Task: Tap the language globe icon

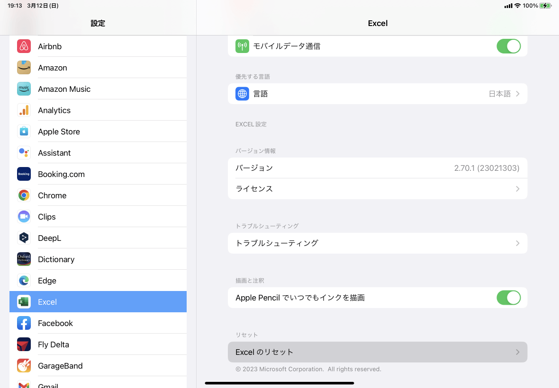Action: [x=242, y=94]
